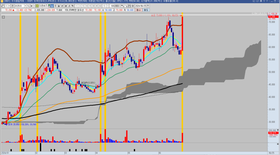Switch to tick 틱 chart period
The image size is (280, 155).
[72, 6]
